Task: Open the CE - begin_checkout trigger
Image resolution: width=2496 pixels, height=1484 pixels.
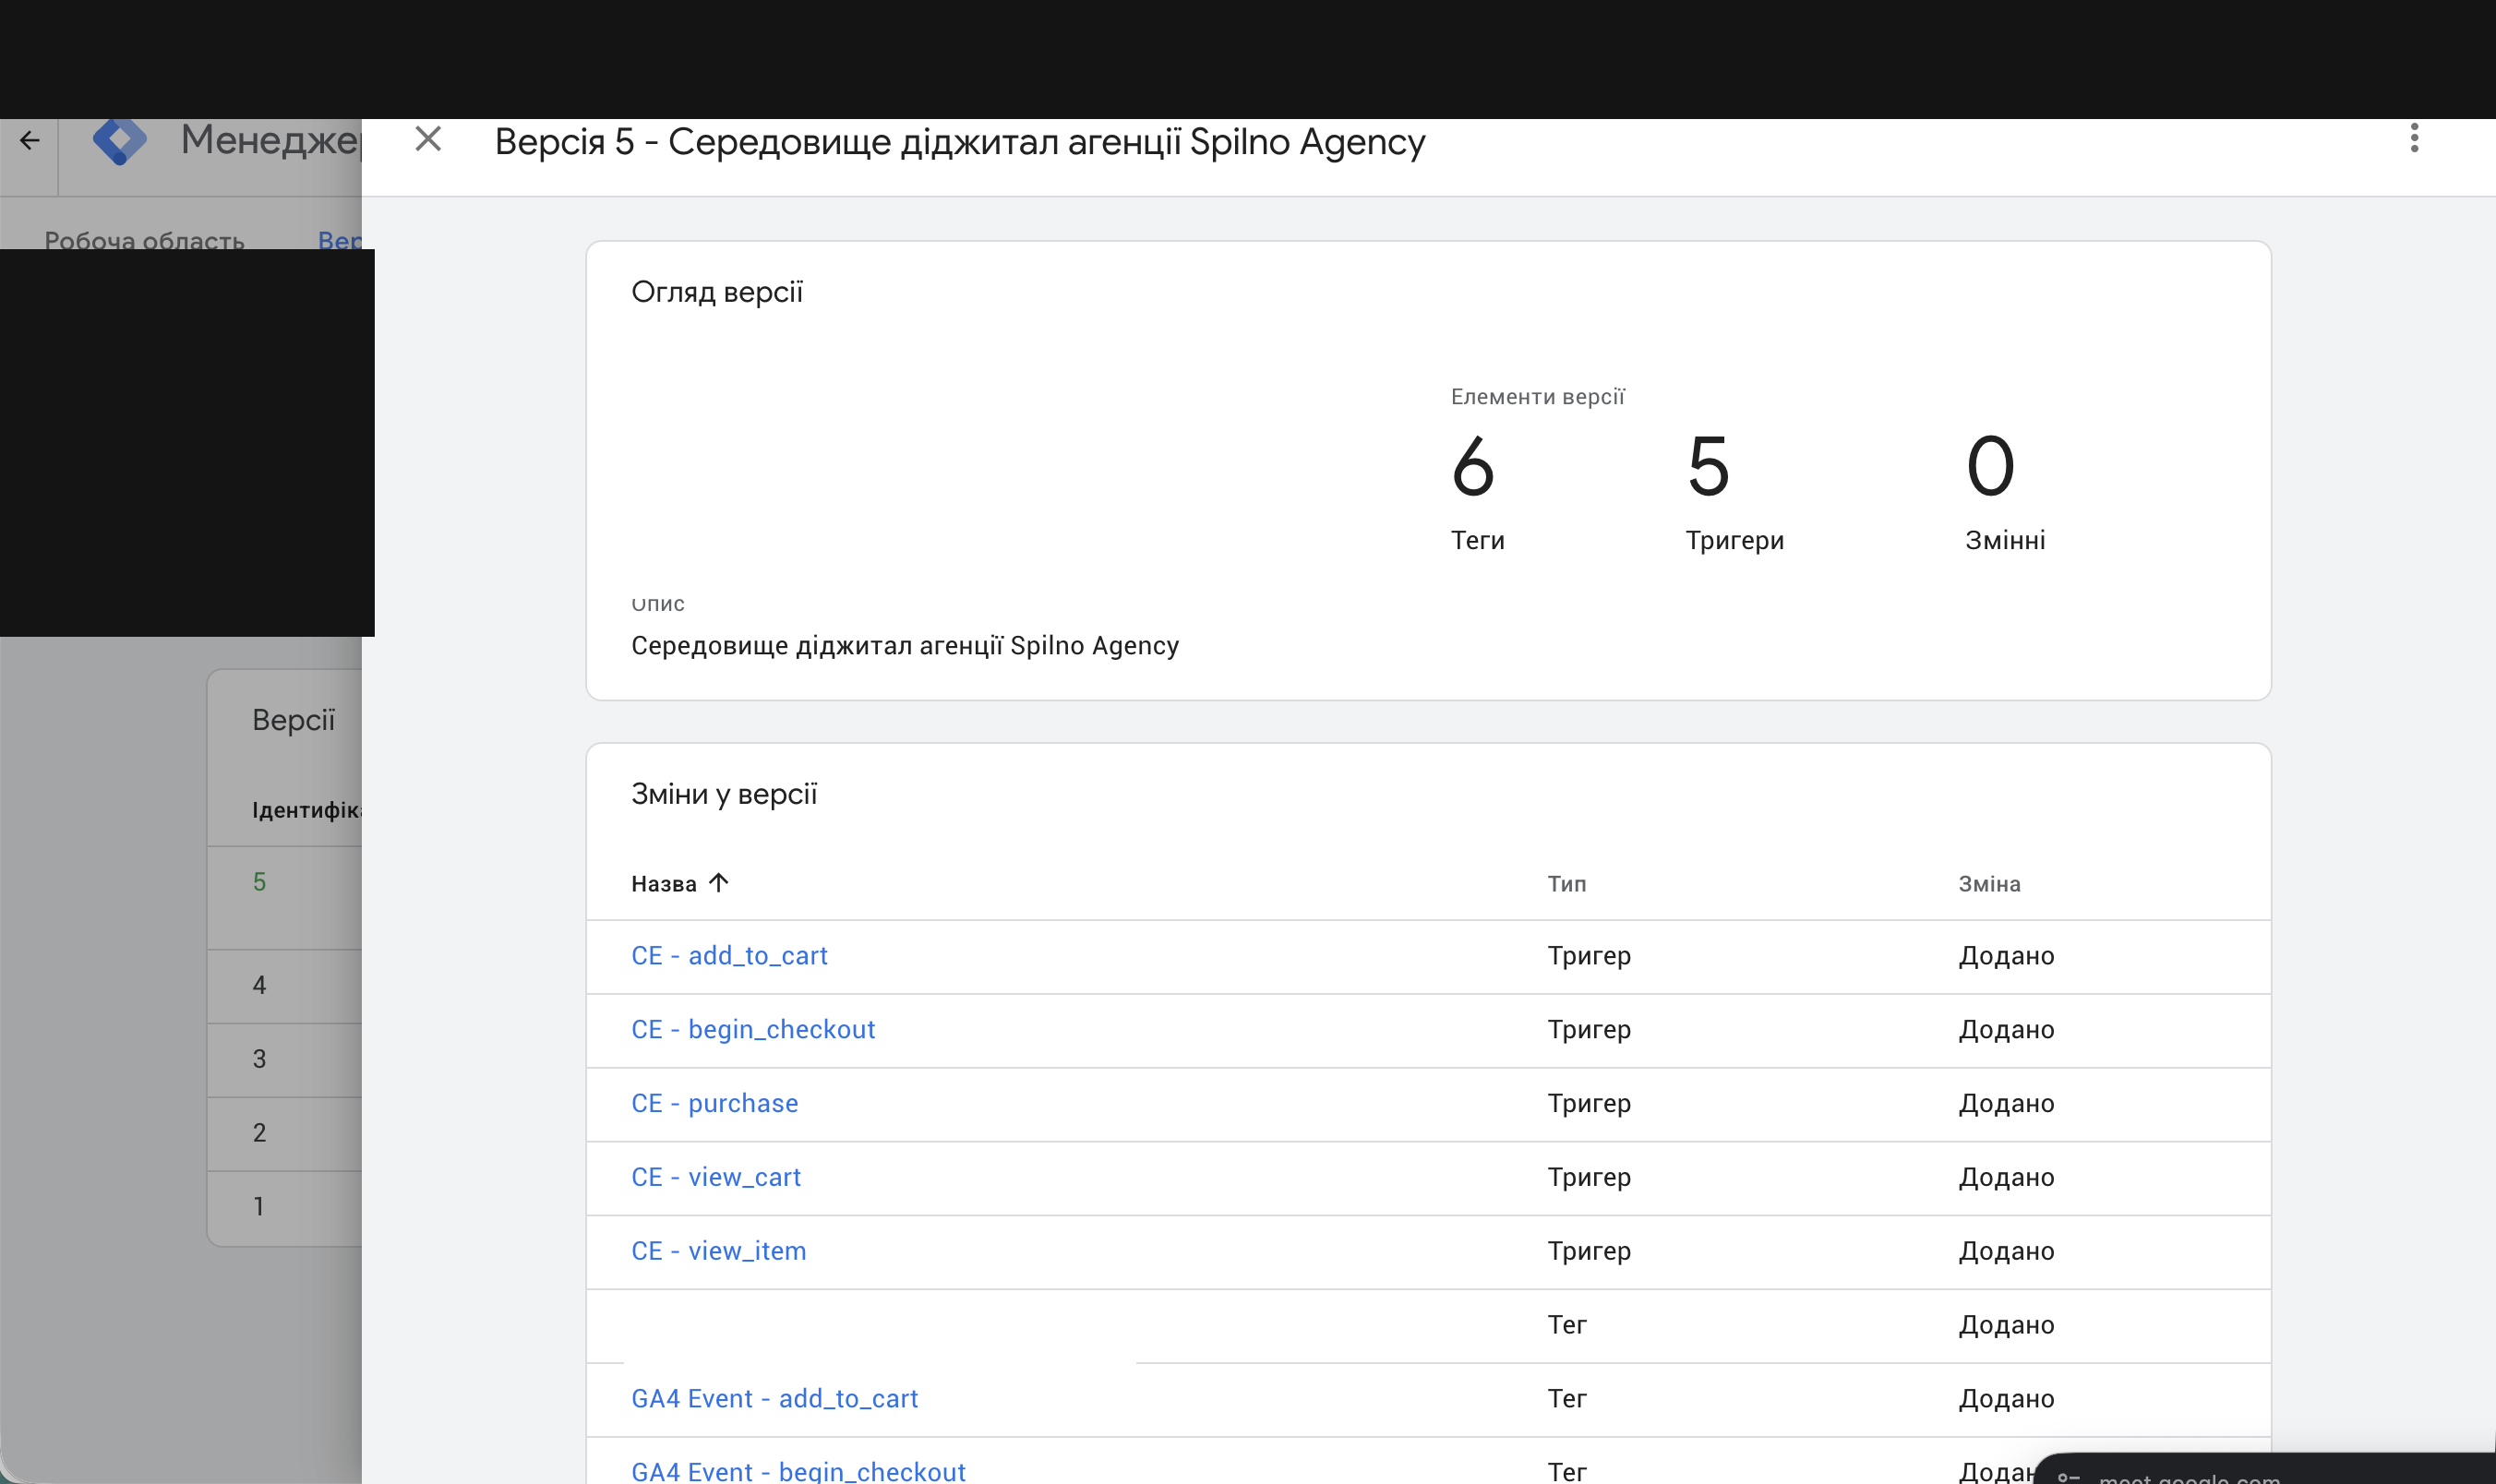Action: [753, 1030]
